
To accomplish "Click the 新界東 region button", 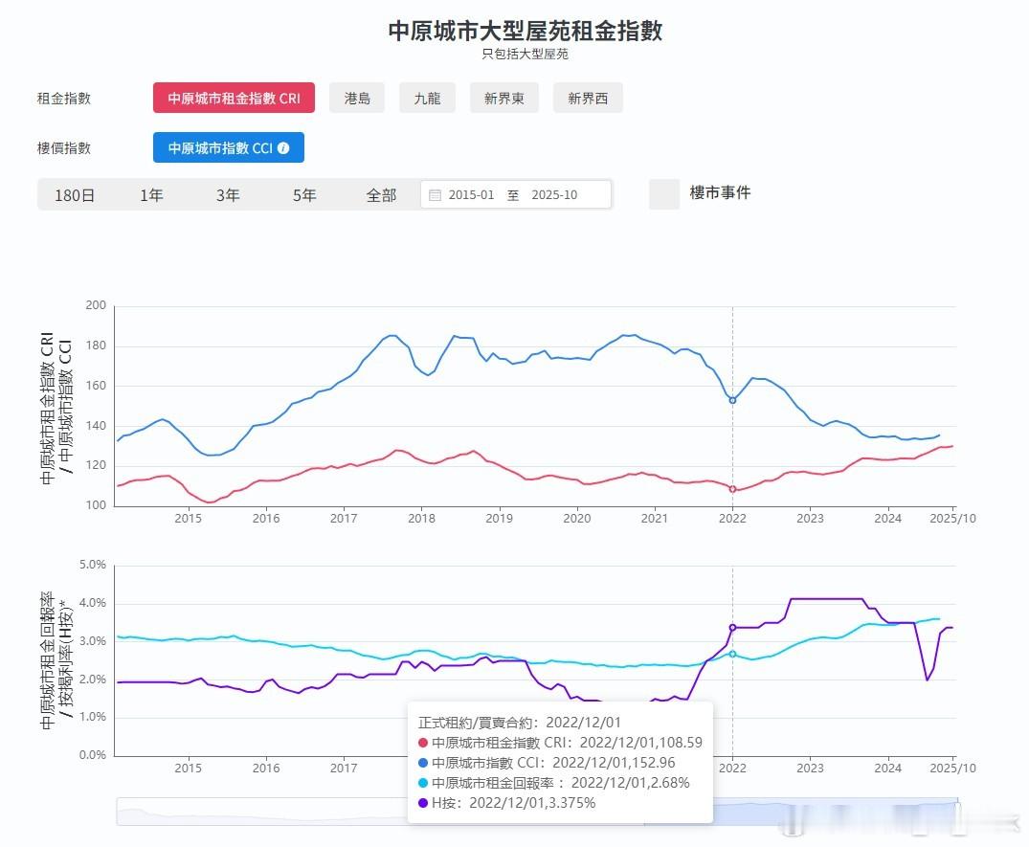I will point(504,98).
